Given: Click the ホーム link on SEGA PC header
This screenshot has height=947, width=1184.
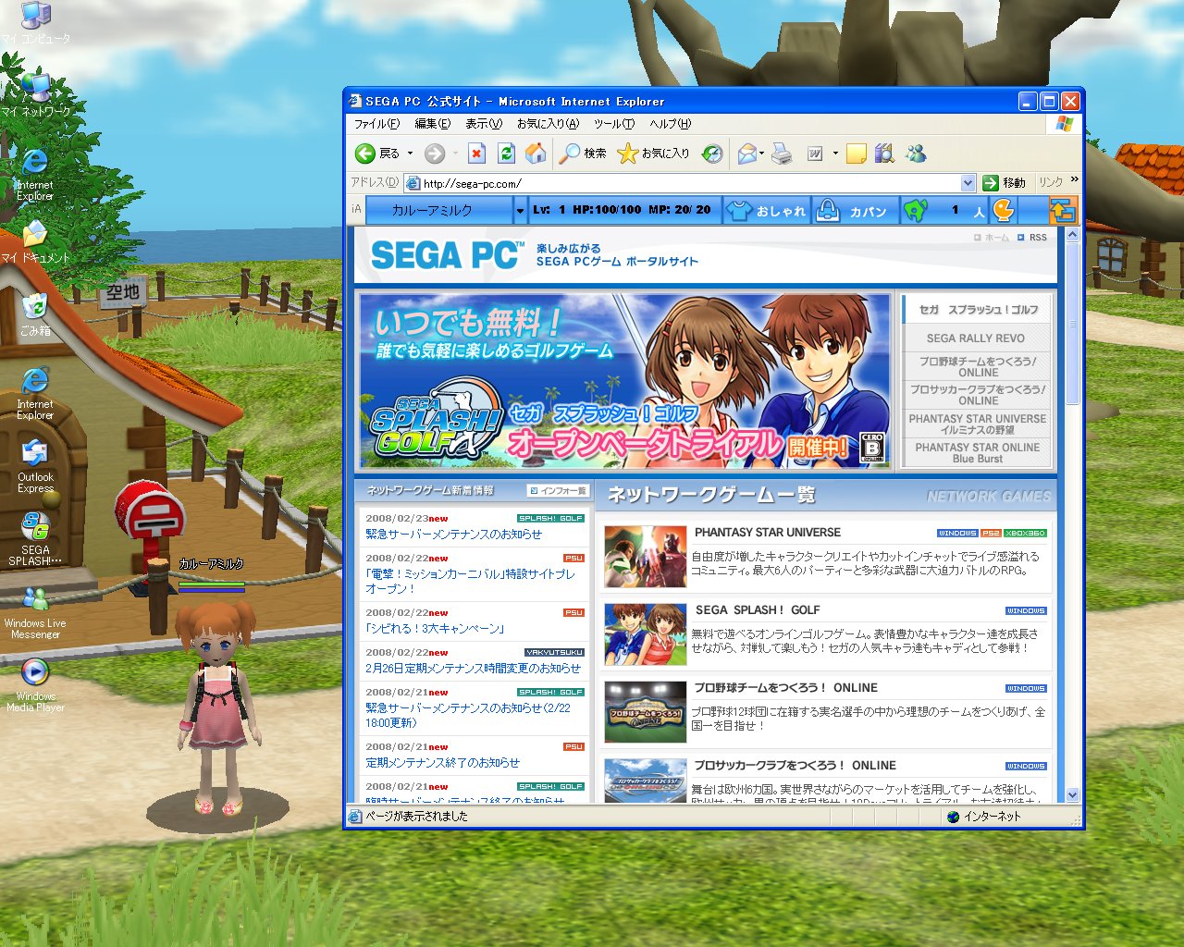Looking at the screenshot, I should 992,238.
